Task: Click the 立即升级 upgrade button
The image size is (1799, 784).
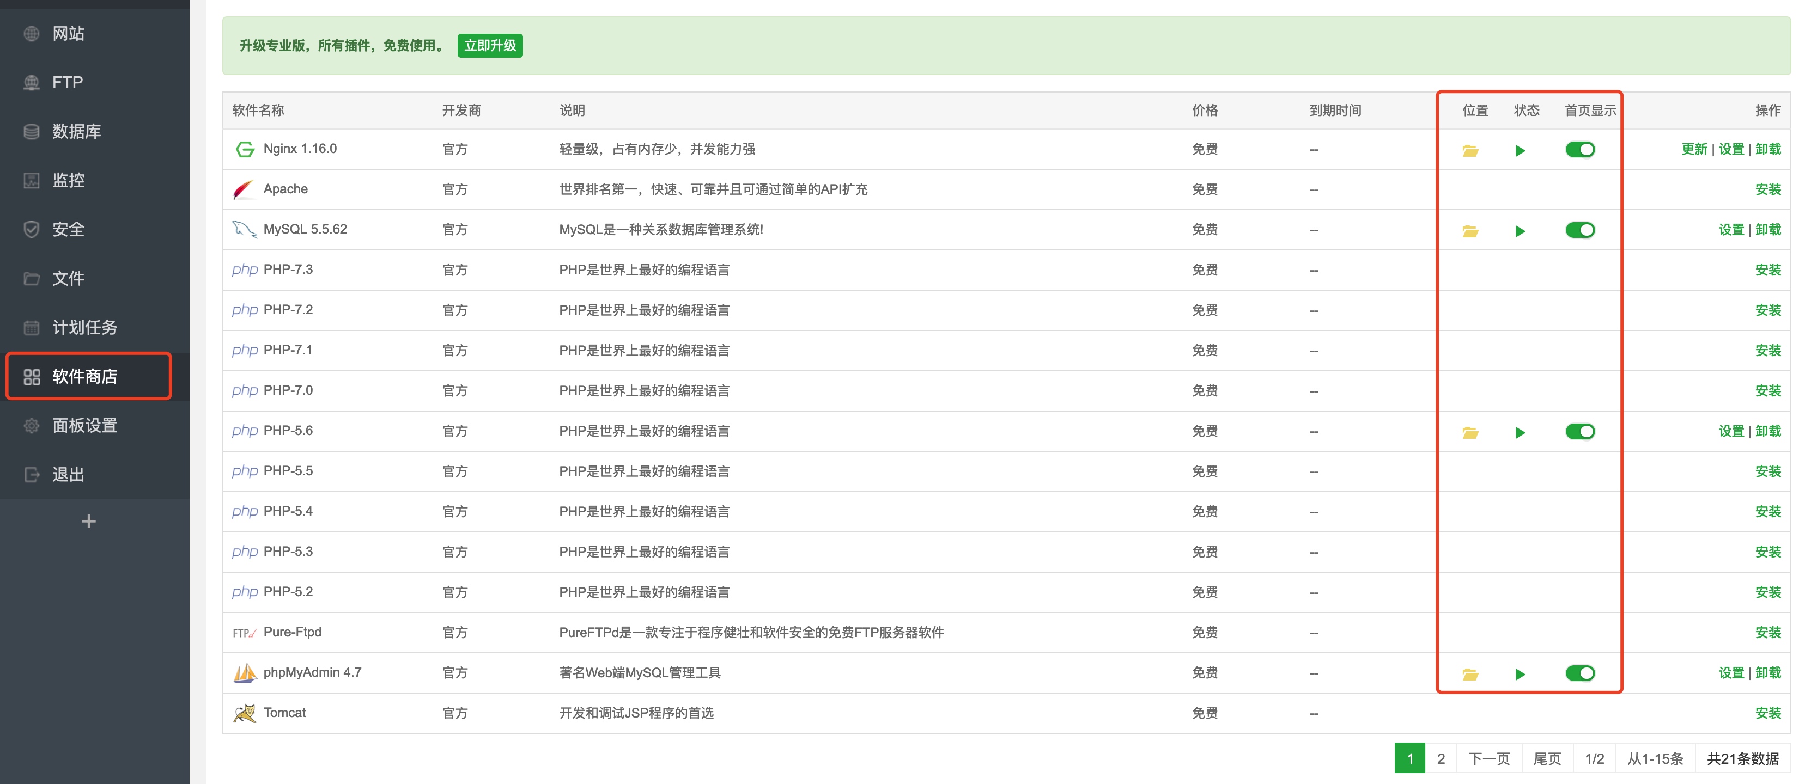Action: click(x=490, y=46)
